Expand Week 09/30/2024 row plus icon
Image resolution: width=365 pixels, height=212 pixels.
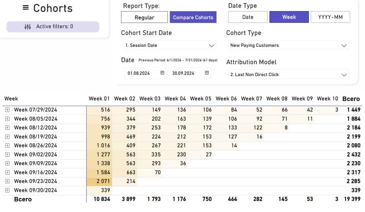pyautogui.click(x=7, y=190)
